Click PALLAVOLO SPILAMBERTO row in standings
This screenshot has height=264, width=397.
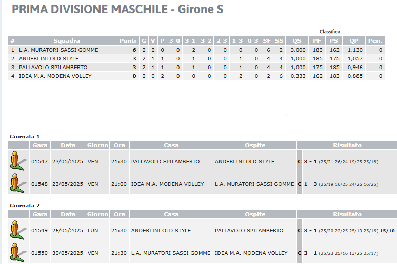(196, 67)
